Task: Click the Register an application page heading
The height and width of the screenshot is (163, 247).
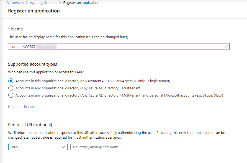Action: tap(34, 11)
